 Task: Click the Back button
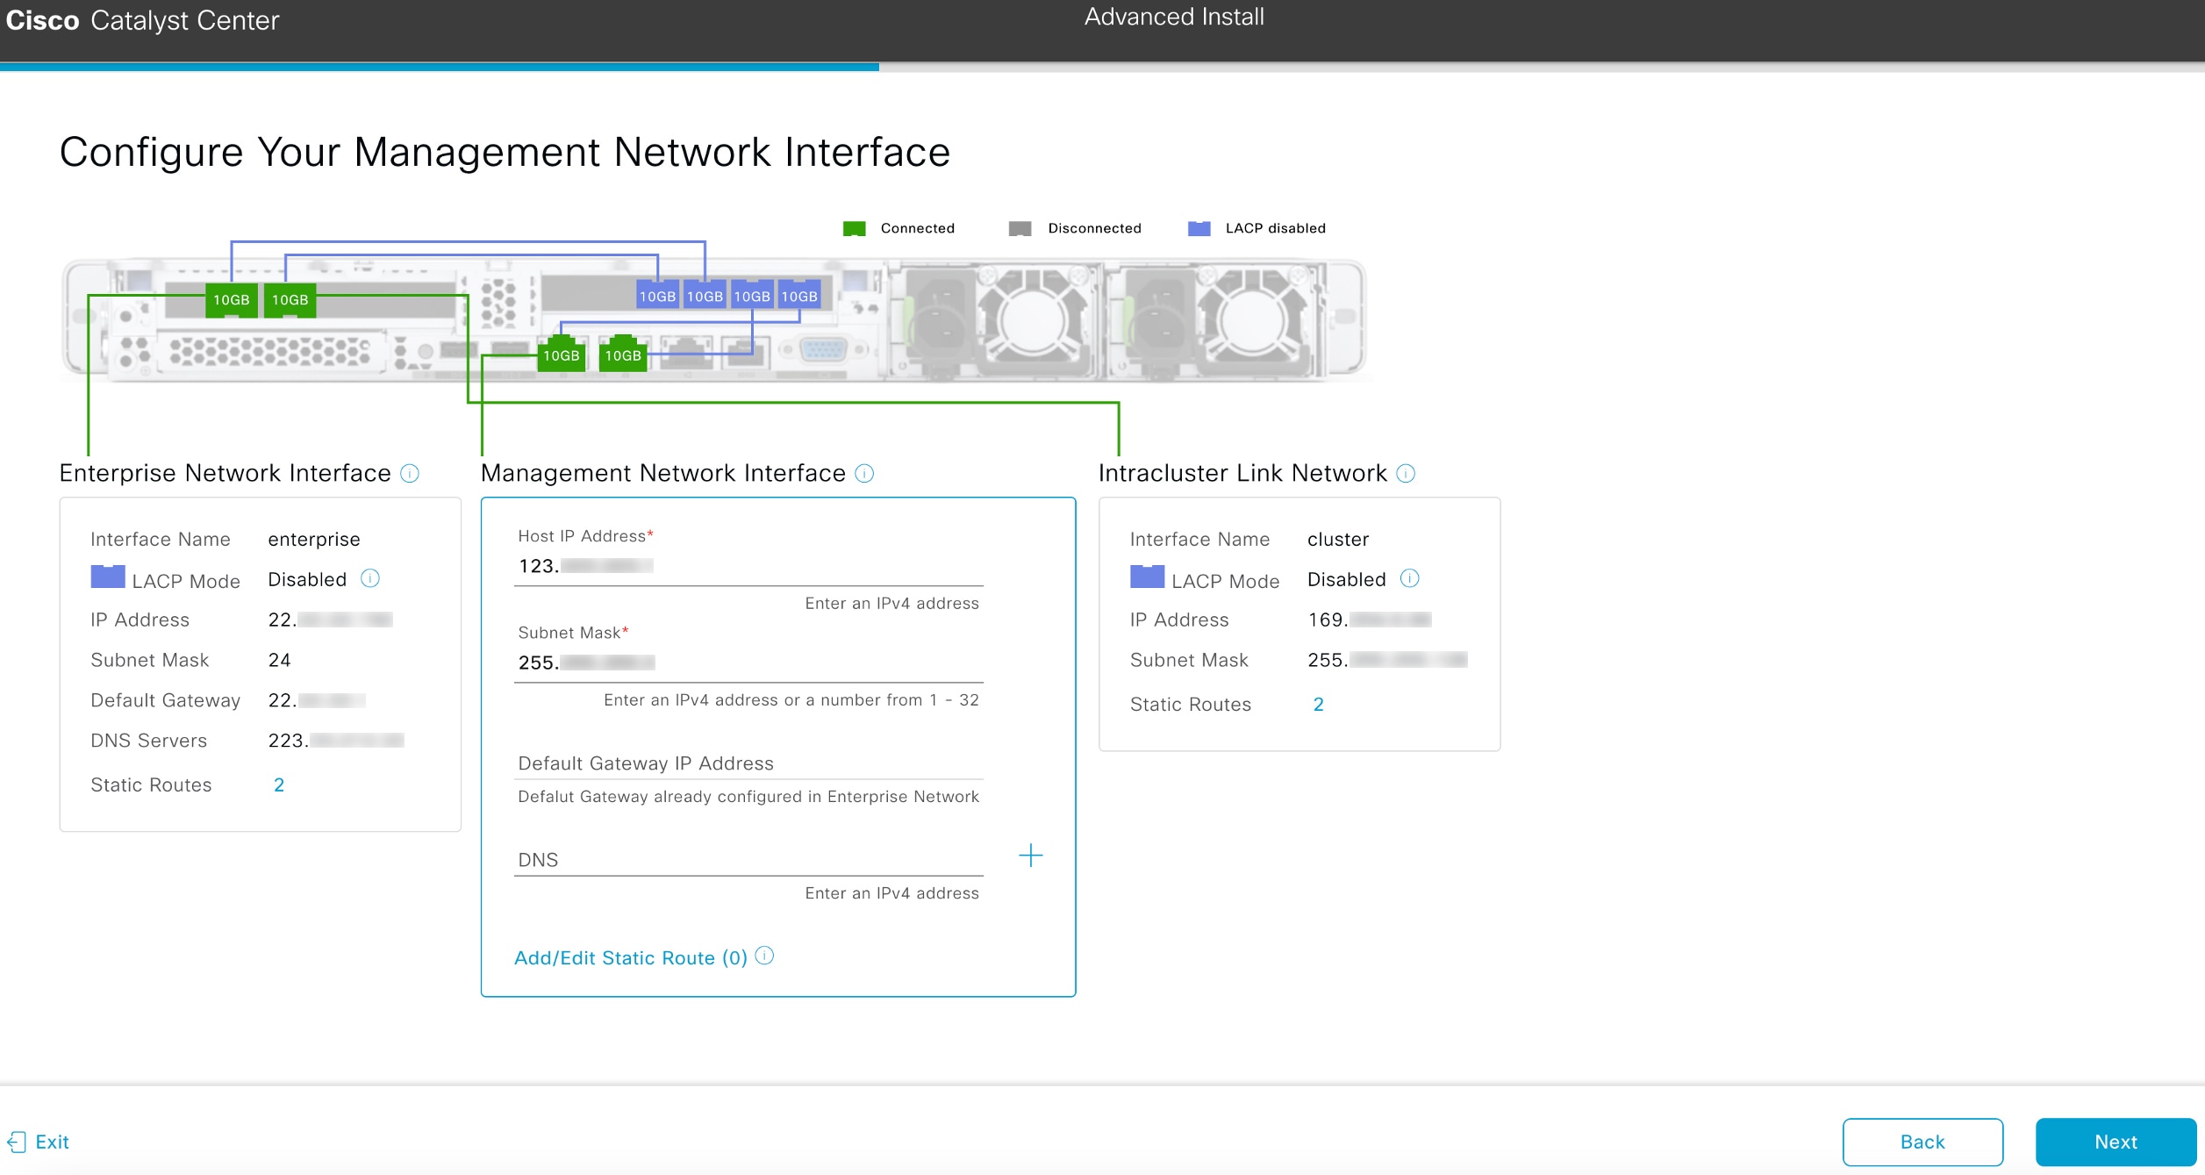click(x=1922, y=1142)
